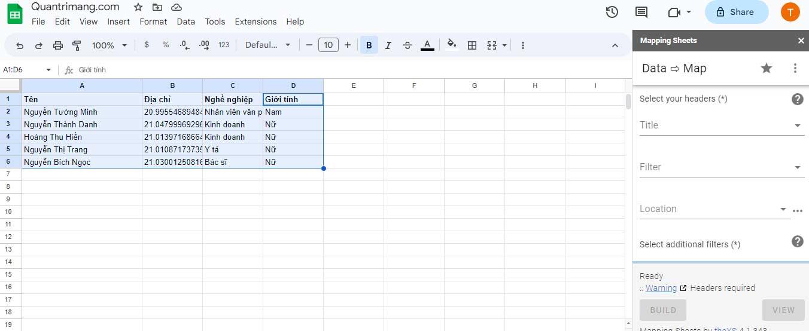Click the formula bar with Giới tính
This screenshot has width=809, height=331.
pyautogui.click(x=353, y=70)
